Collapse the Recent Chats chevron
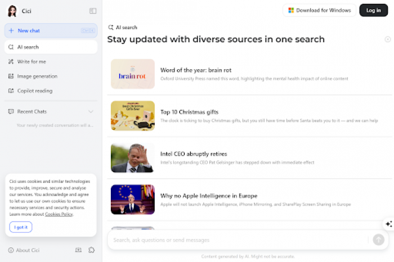Image resolution: width=394 pixels, height=262 pixels. [x=91, y=111]
